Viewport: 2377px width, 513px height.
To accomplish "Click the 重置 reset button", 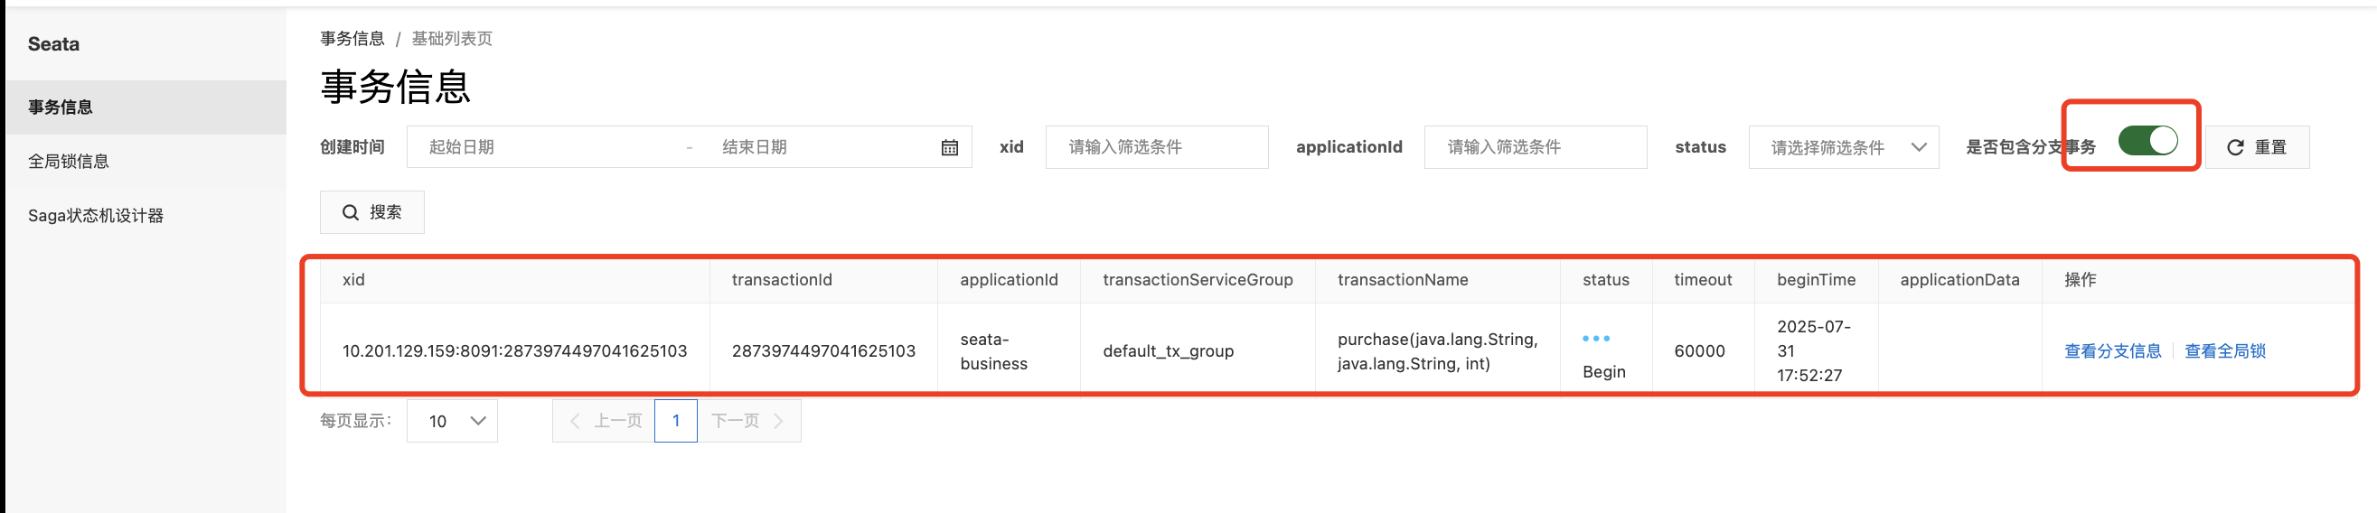I will point(2257,147).
